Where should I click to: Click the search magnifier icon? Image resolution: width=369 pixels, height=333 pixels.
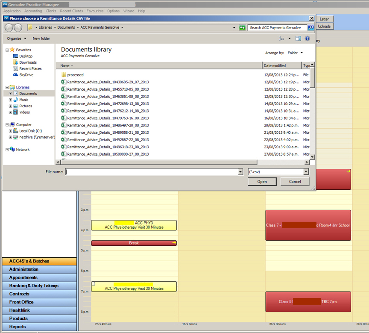[x=310, y=27]
